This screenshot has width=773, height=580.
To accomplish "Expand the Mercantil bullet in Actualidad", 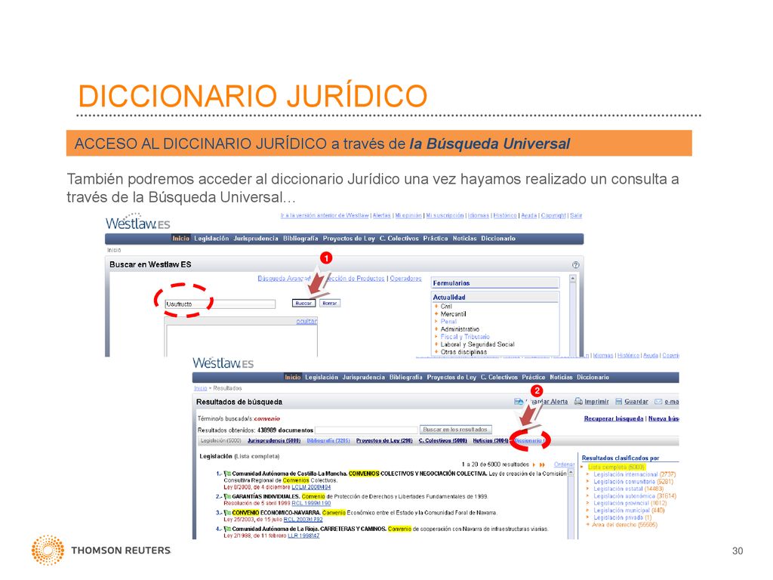I will tap(436, 313).
